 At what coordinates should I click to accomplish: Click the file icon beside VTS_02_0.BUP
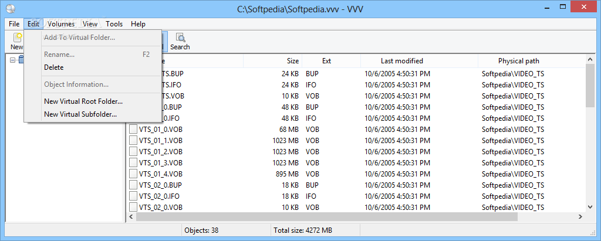(133, 185)
